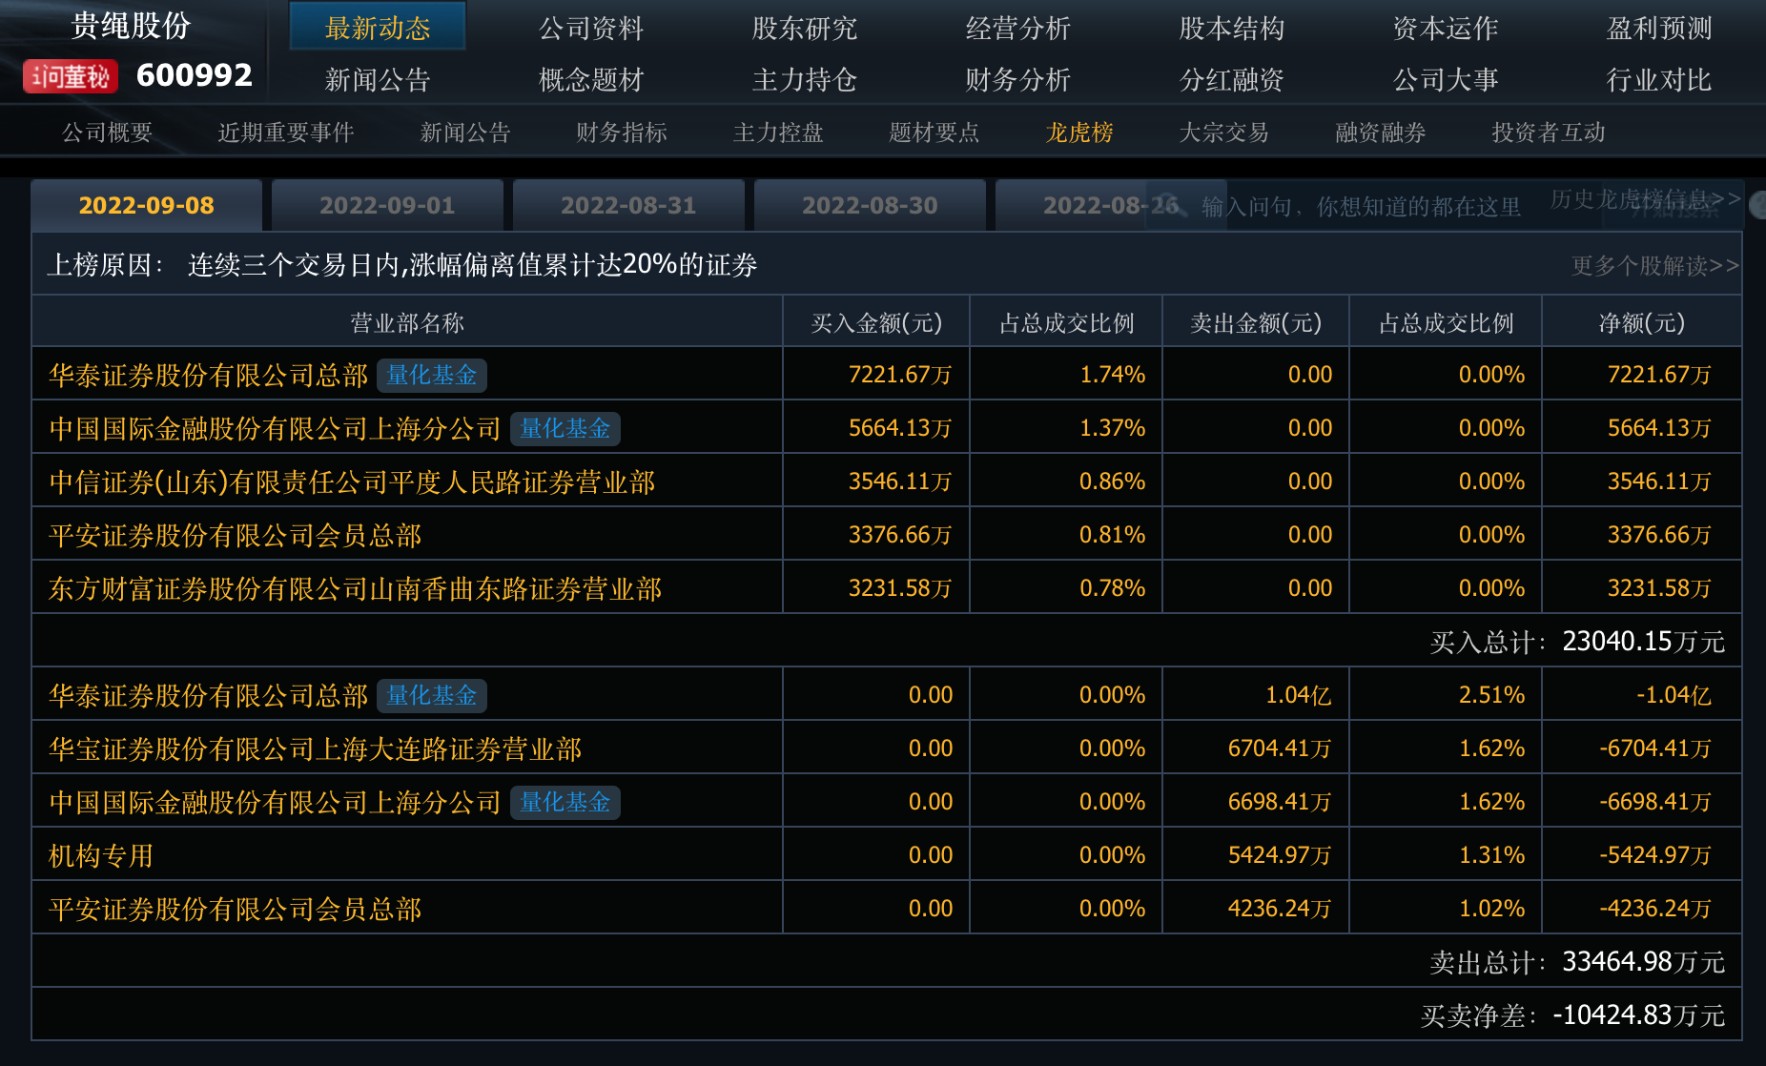Select 经营分析 in the top navigation

(x=1018, y=28)
